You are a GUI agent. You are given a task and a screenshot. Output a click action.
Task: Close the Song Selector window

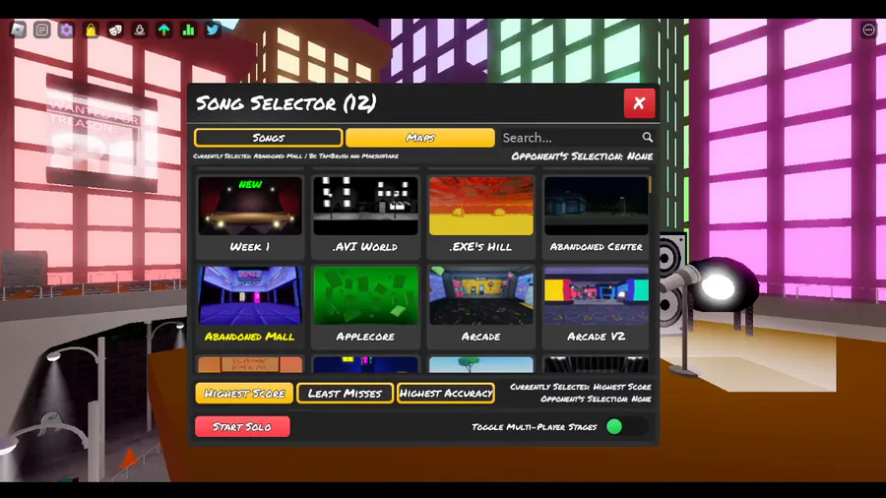[639, 102]
